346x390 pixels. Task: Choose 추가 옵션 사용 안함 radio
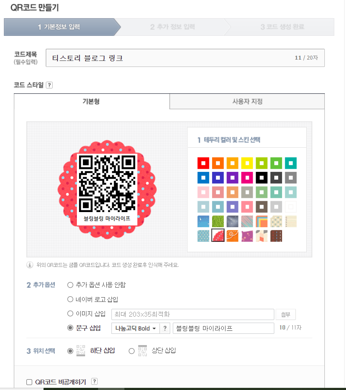[70, 285]
